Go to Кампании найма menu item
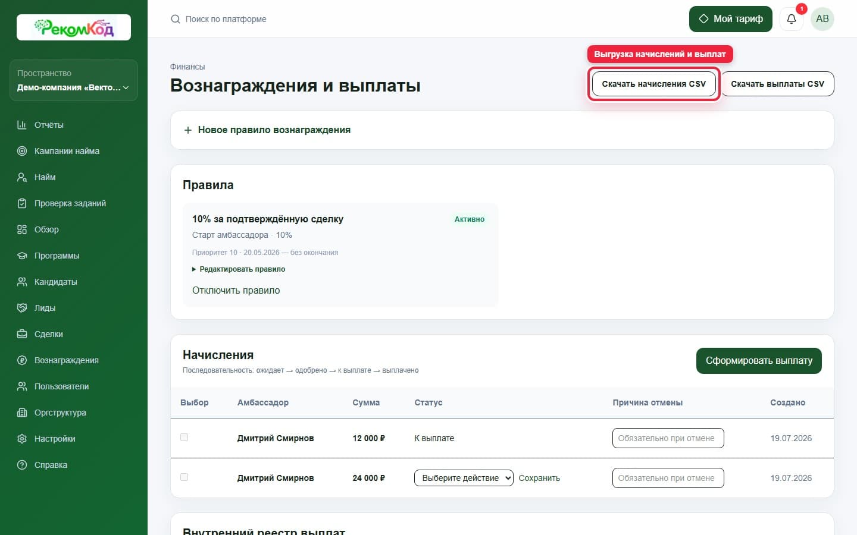 point(74,151)
